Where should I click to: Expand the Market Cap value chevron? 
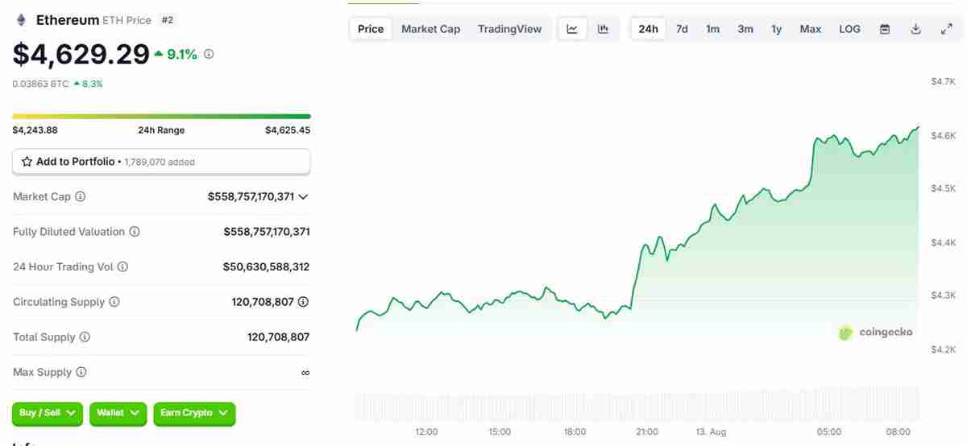point(304,196)
